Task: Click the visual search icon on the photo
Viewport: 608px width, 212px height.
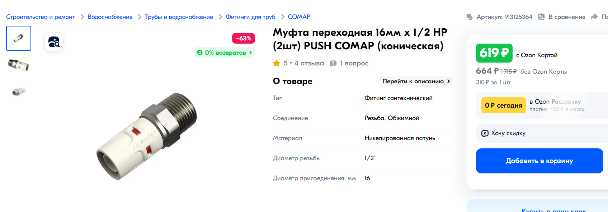Action: [x=54, y=42]
